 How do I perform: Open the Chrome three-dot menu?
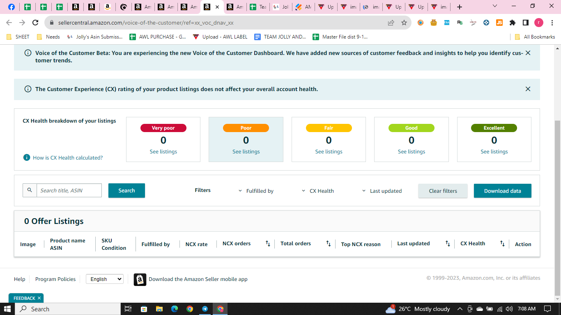(552, 23)
